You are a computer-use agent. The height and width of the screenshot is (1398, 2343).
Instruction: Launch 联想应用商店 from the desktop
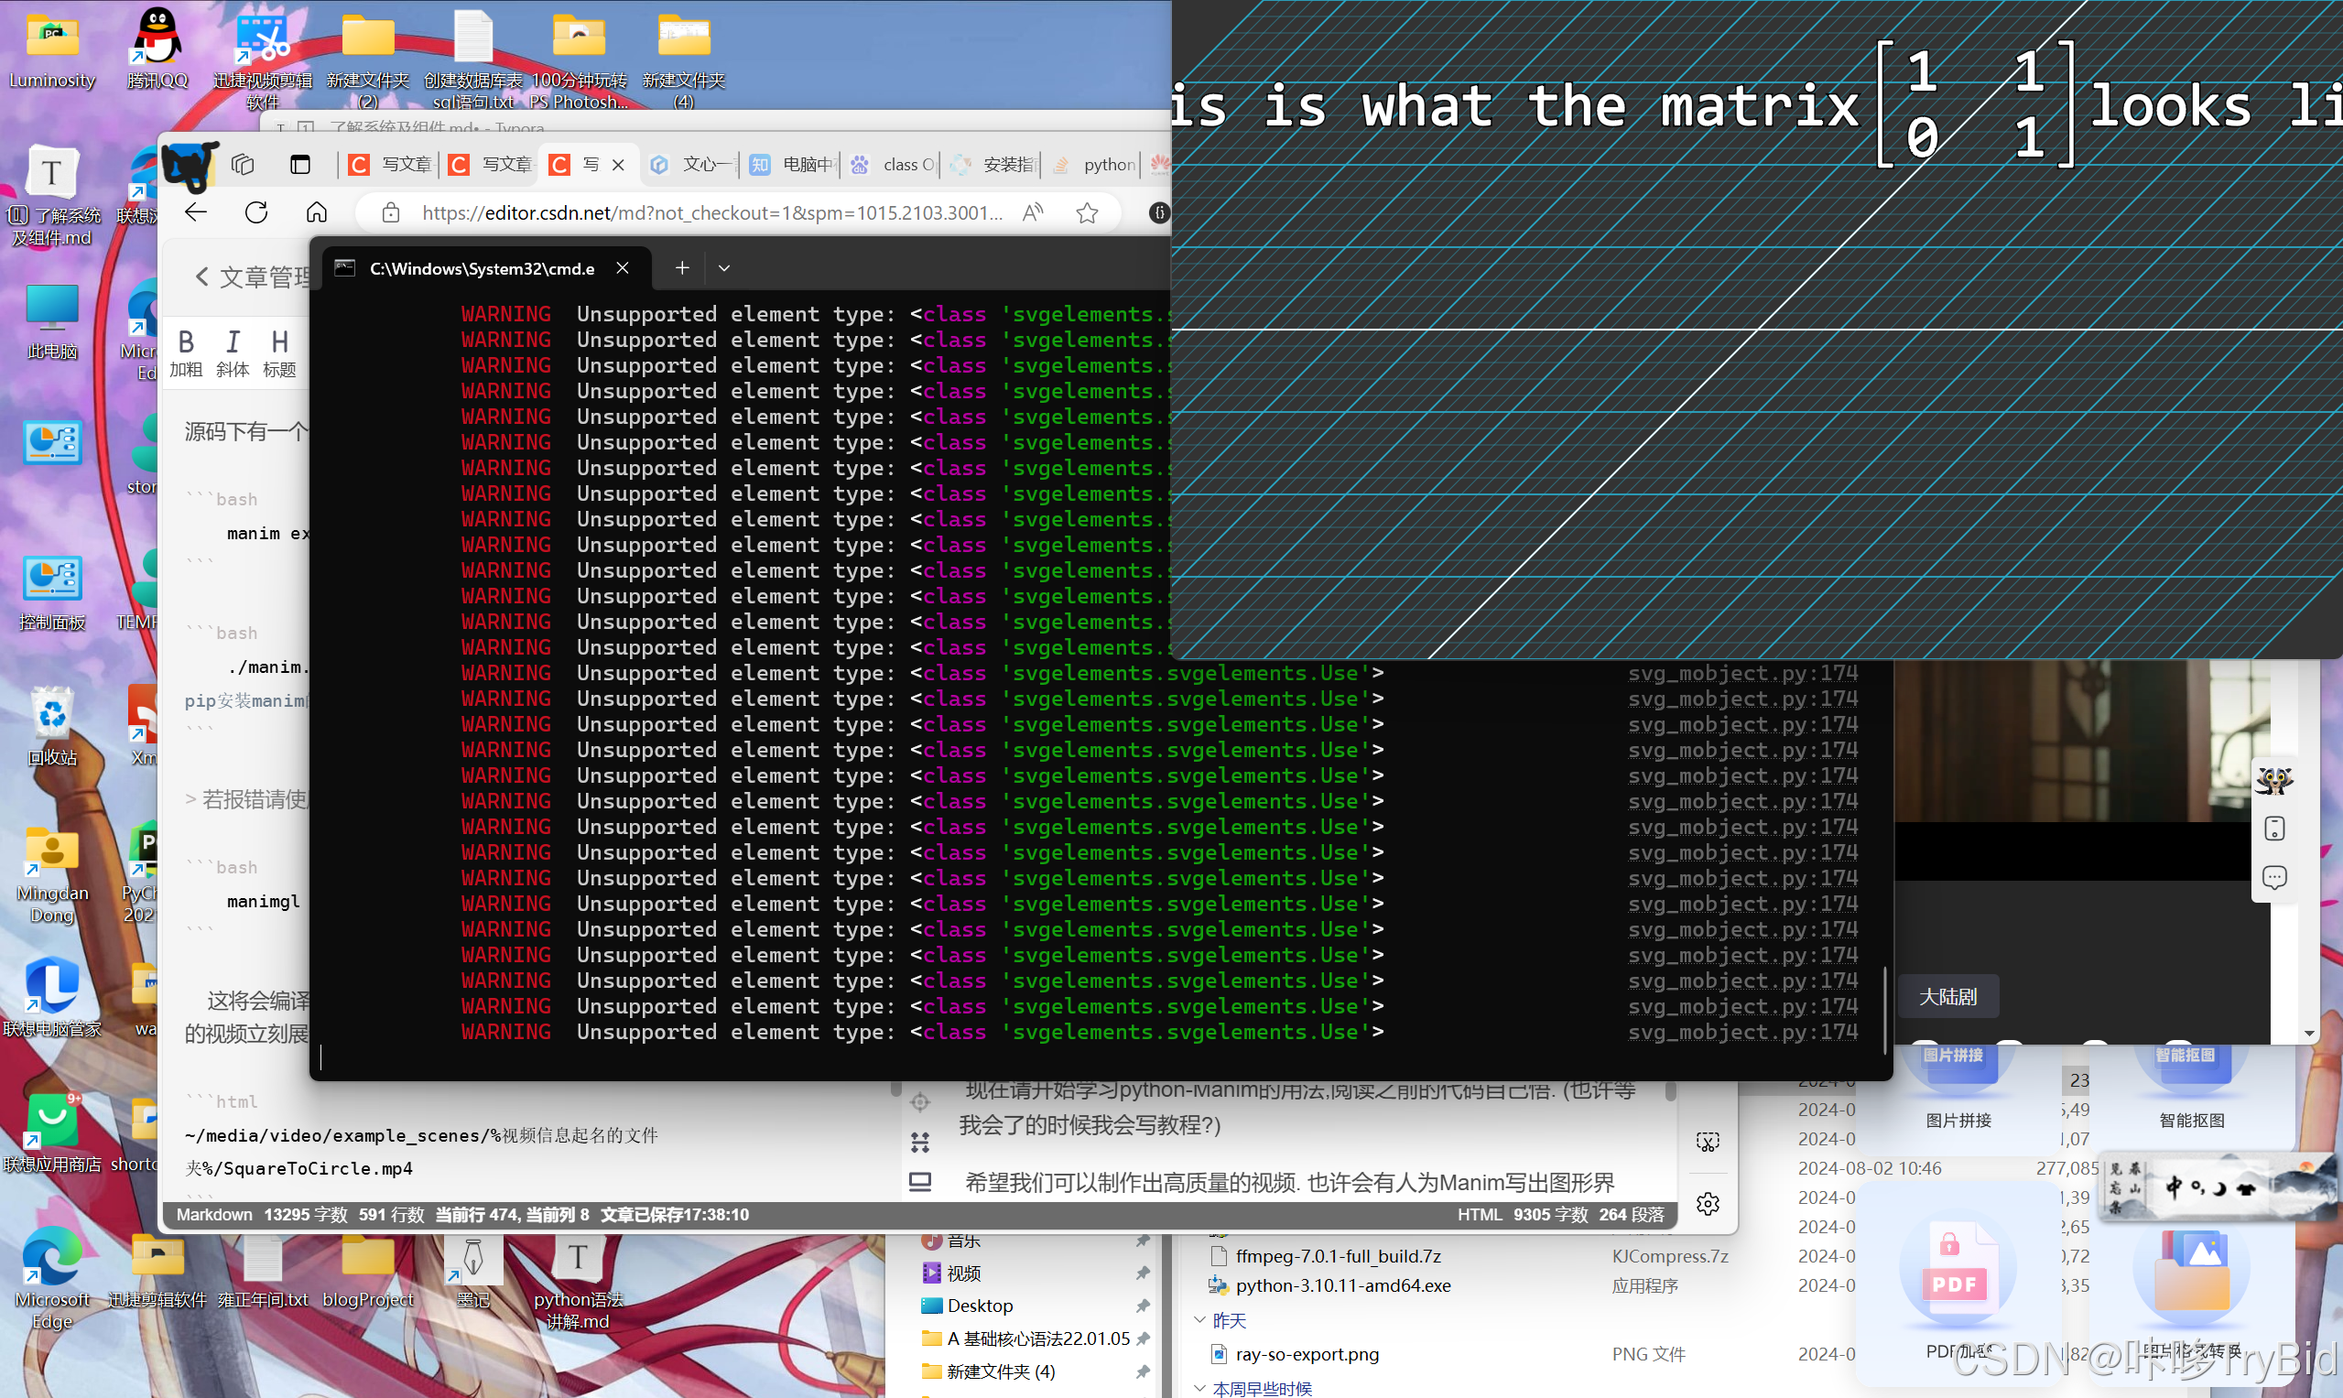(52, 1133)
